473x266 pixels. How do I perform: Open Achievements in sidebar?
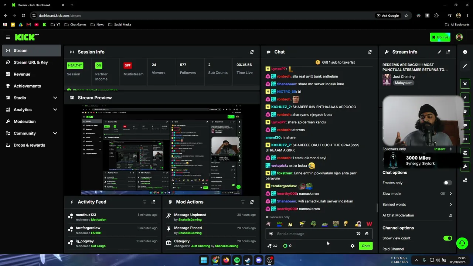(x=31, y=86)
